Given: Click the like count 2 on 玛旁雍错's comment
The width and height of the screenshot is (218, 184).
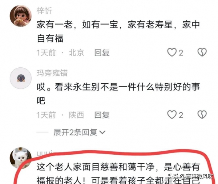Looking at the screenshot, I should tap(181, 115).
